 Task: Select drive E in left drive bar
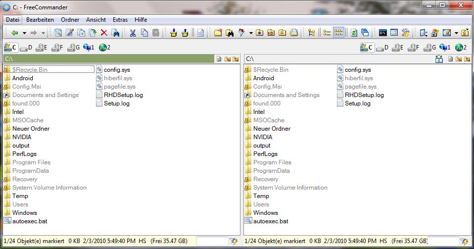(x=42, y=48)
